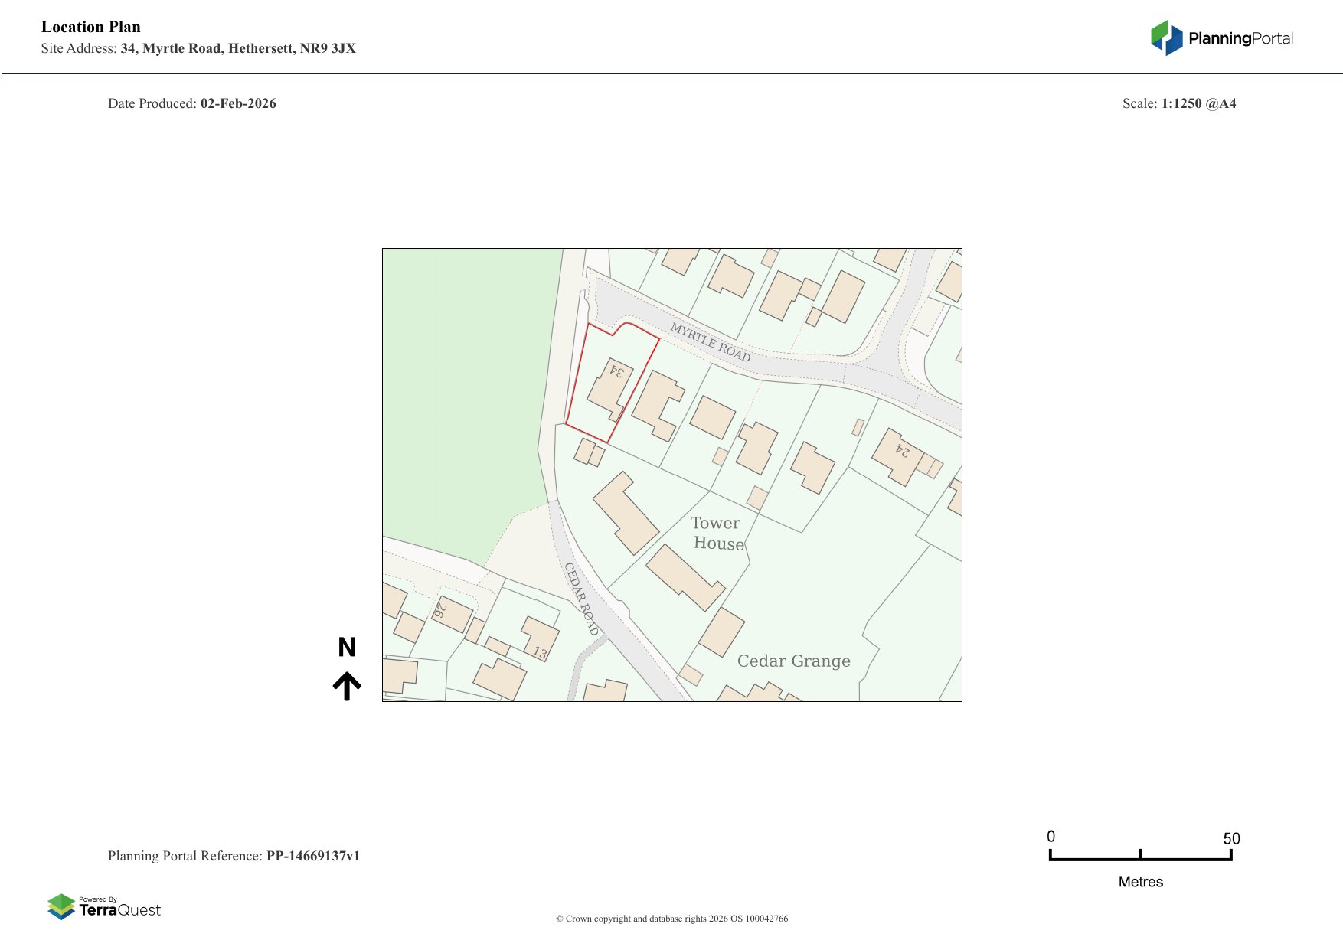The image size is (1343, 950).
Task: Click the Location Plan heading
Action: [91, 27]
